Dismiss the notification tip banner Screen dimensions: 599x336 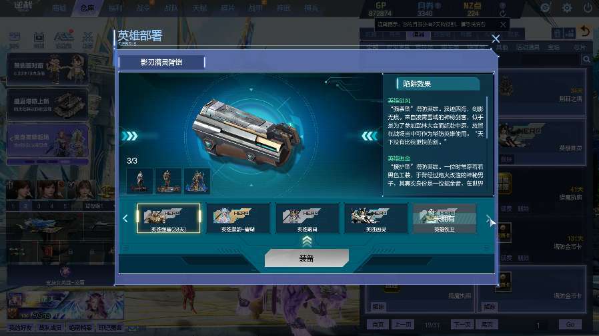(x=503, y=25)
